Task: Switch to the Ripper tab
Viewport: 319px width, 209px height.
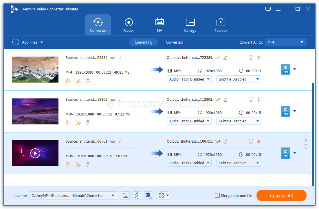Action: [x=129, y=25]
